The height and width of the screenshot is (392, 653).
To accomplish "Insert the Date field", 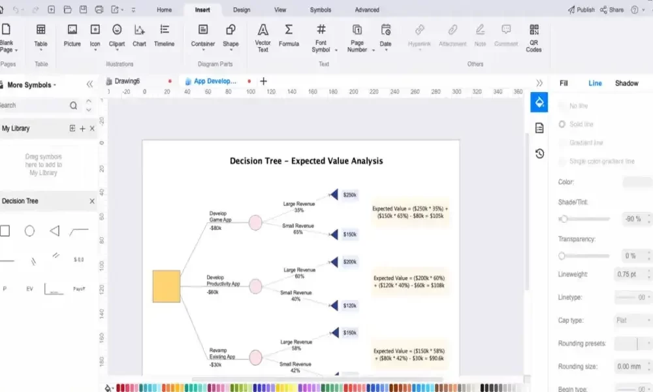I will (386, 37).
